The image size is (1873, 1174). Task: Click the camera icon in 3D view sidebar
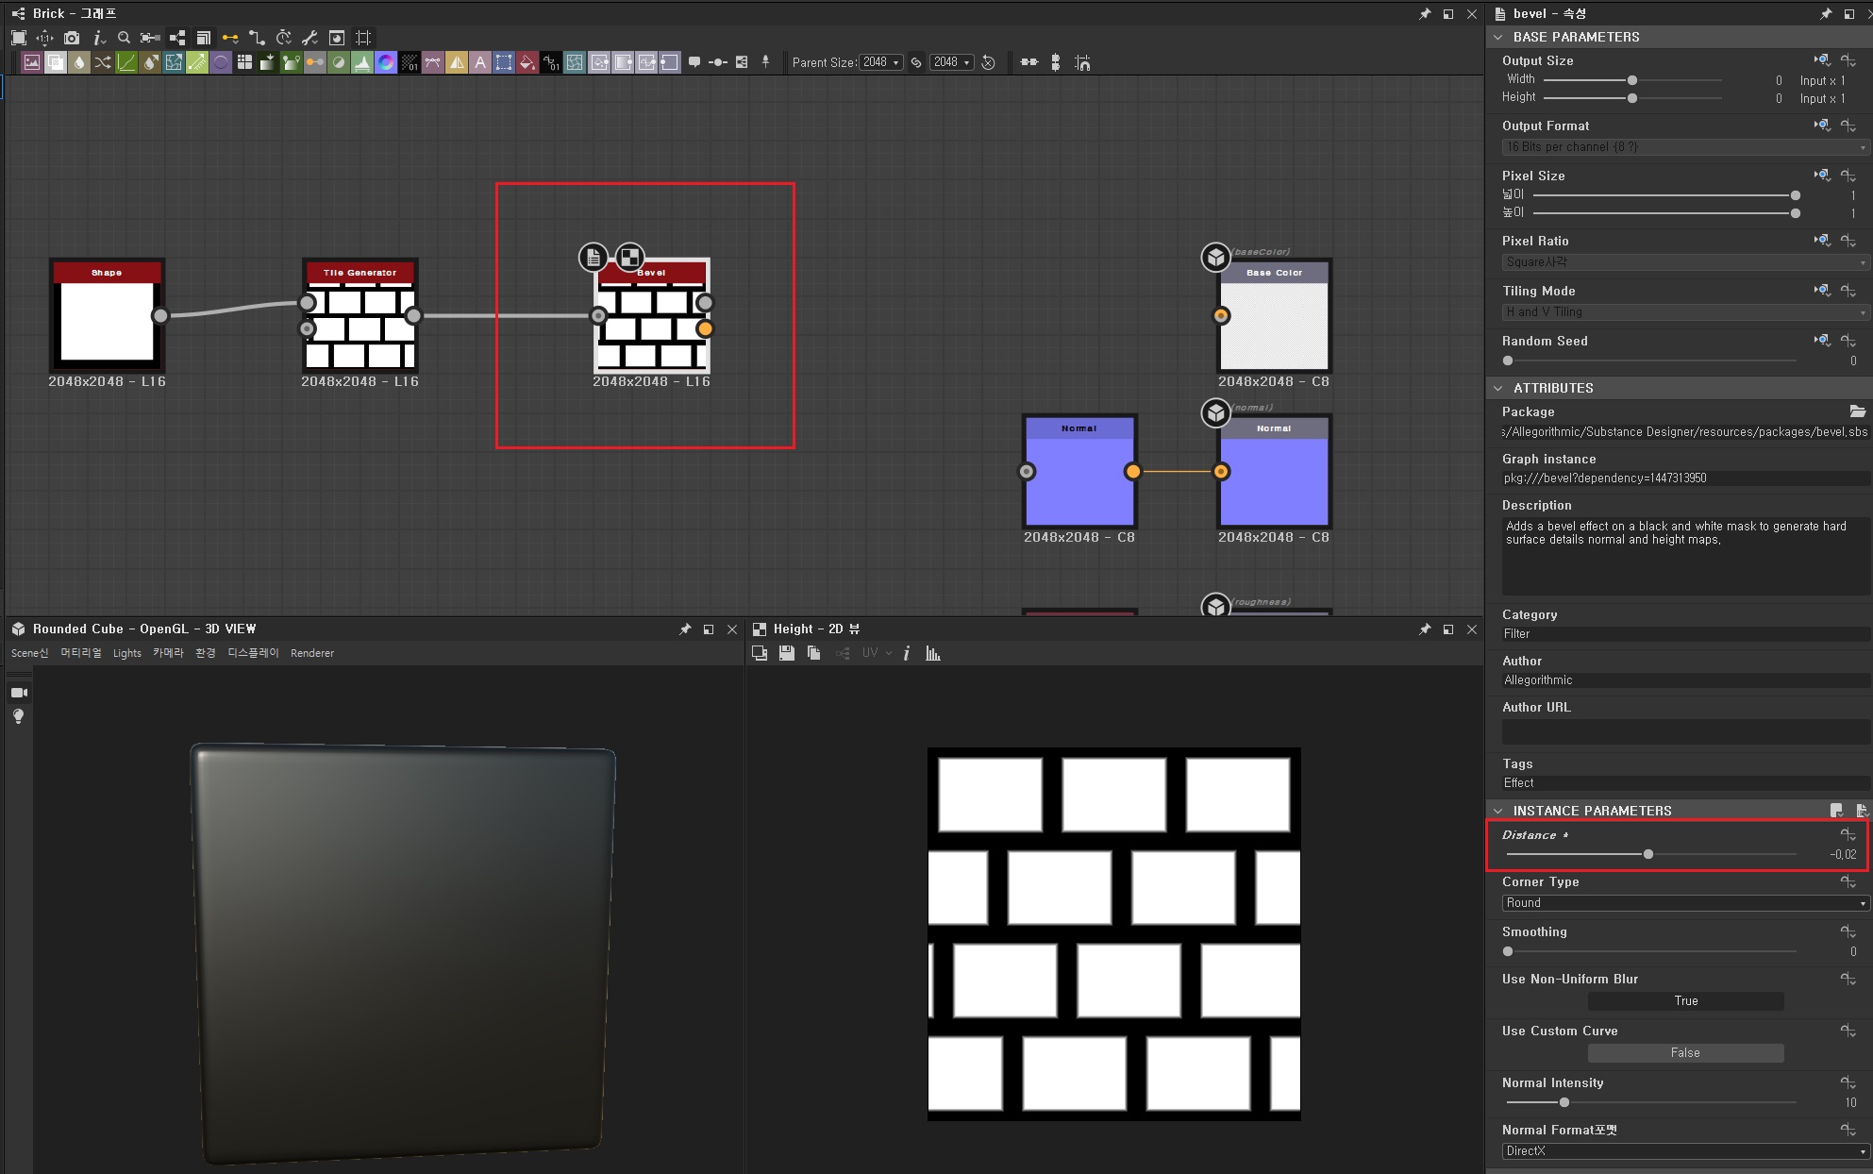(x=19, y=693)
